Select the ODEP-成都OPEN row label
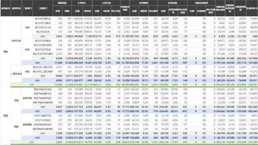Screen dimensions: 258x145 coord(43,116)
